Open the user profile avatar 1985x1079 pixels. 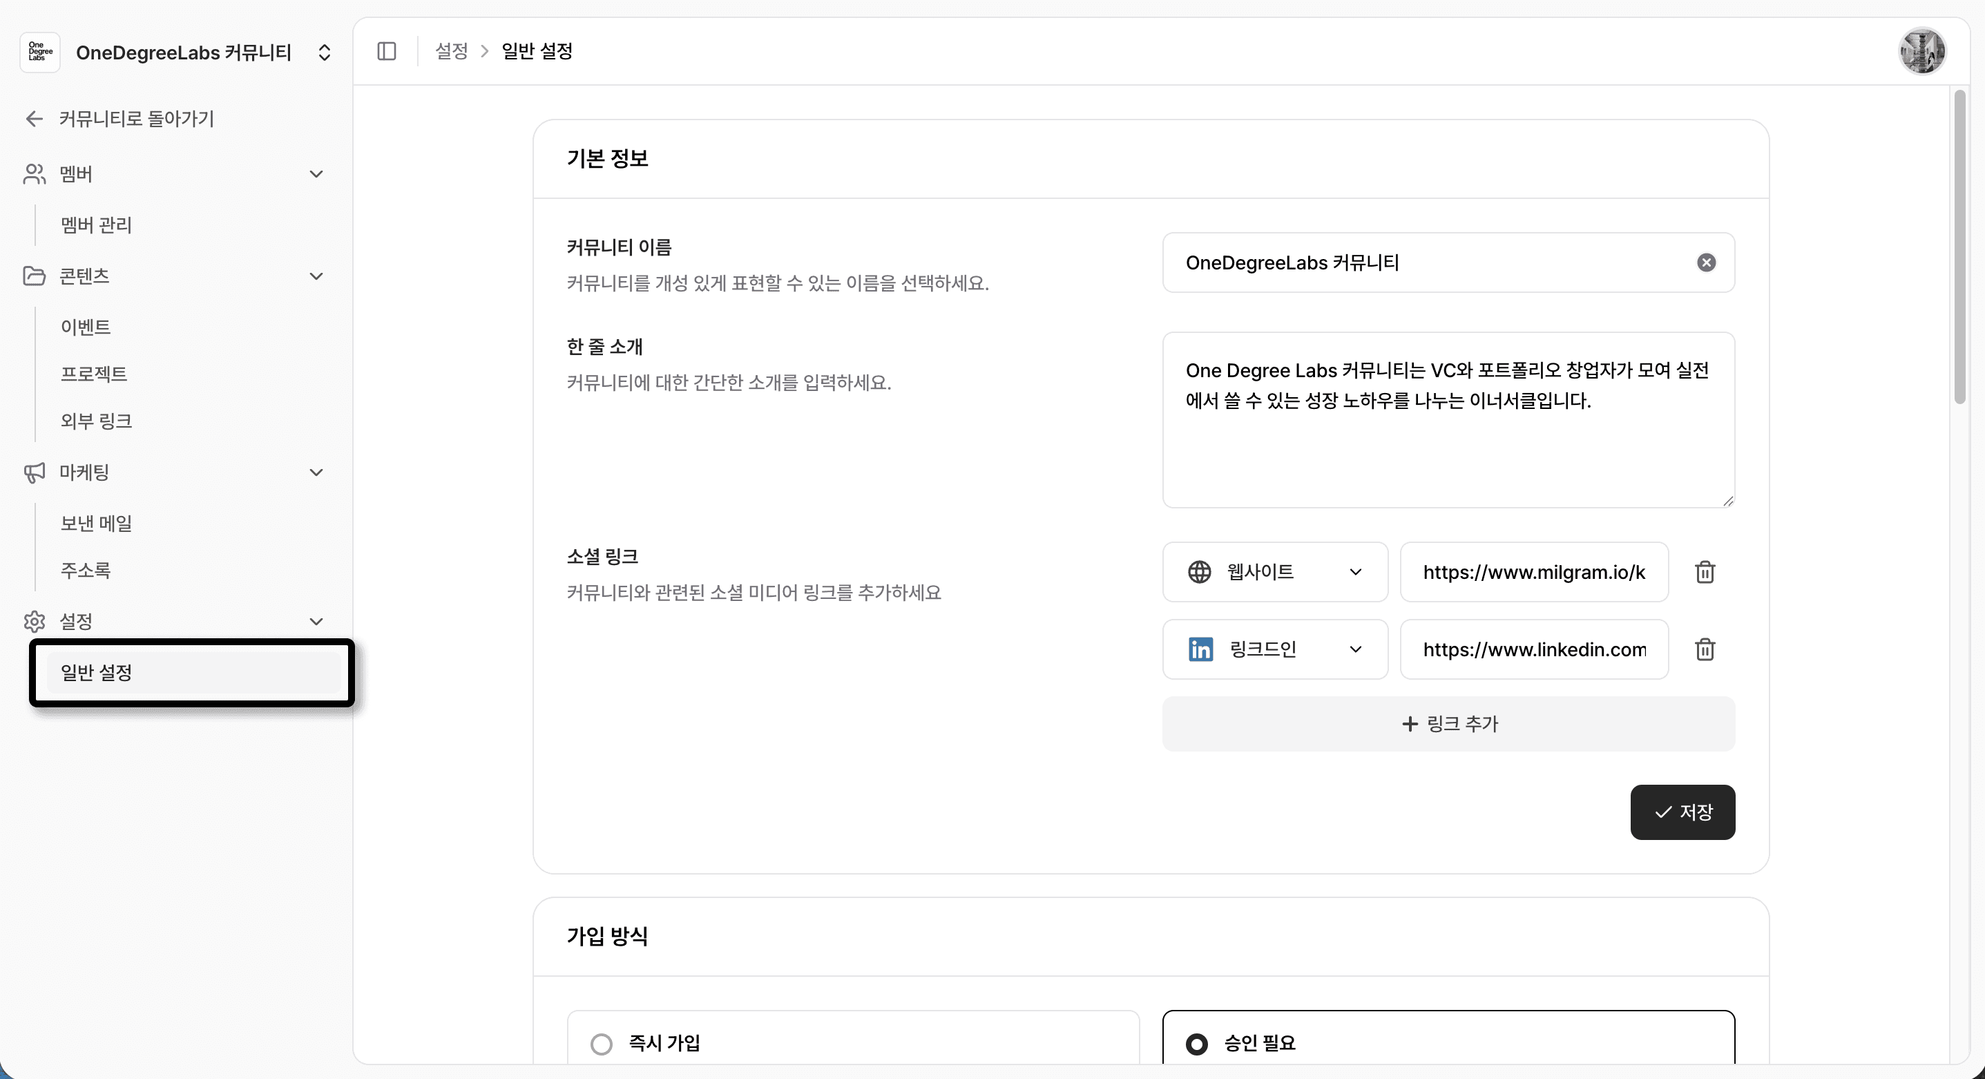[x=1922, y=52]
